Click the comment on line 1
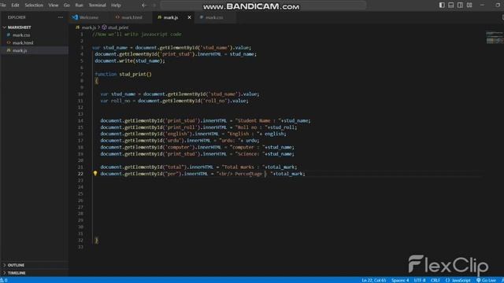 (x=137, y=34)
